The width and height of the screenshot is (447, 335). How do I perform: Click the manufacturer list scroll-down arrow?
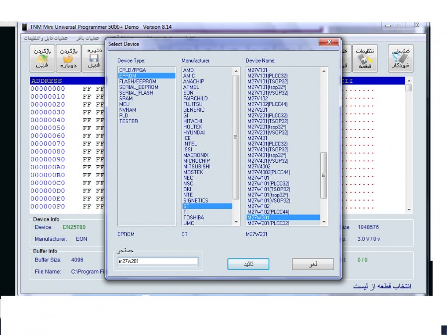click(x=236, y=222)
